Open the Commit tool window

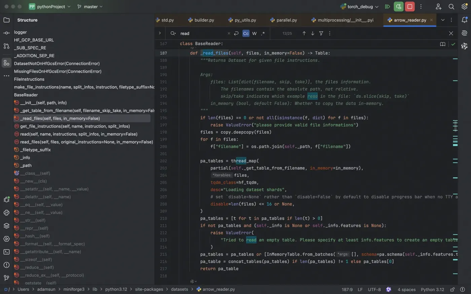coord(6,33)
